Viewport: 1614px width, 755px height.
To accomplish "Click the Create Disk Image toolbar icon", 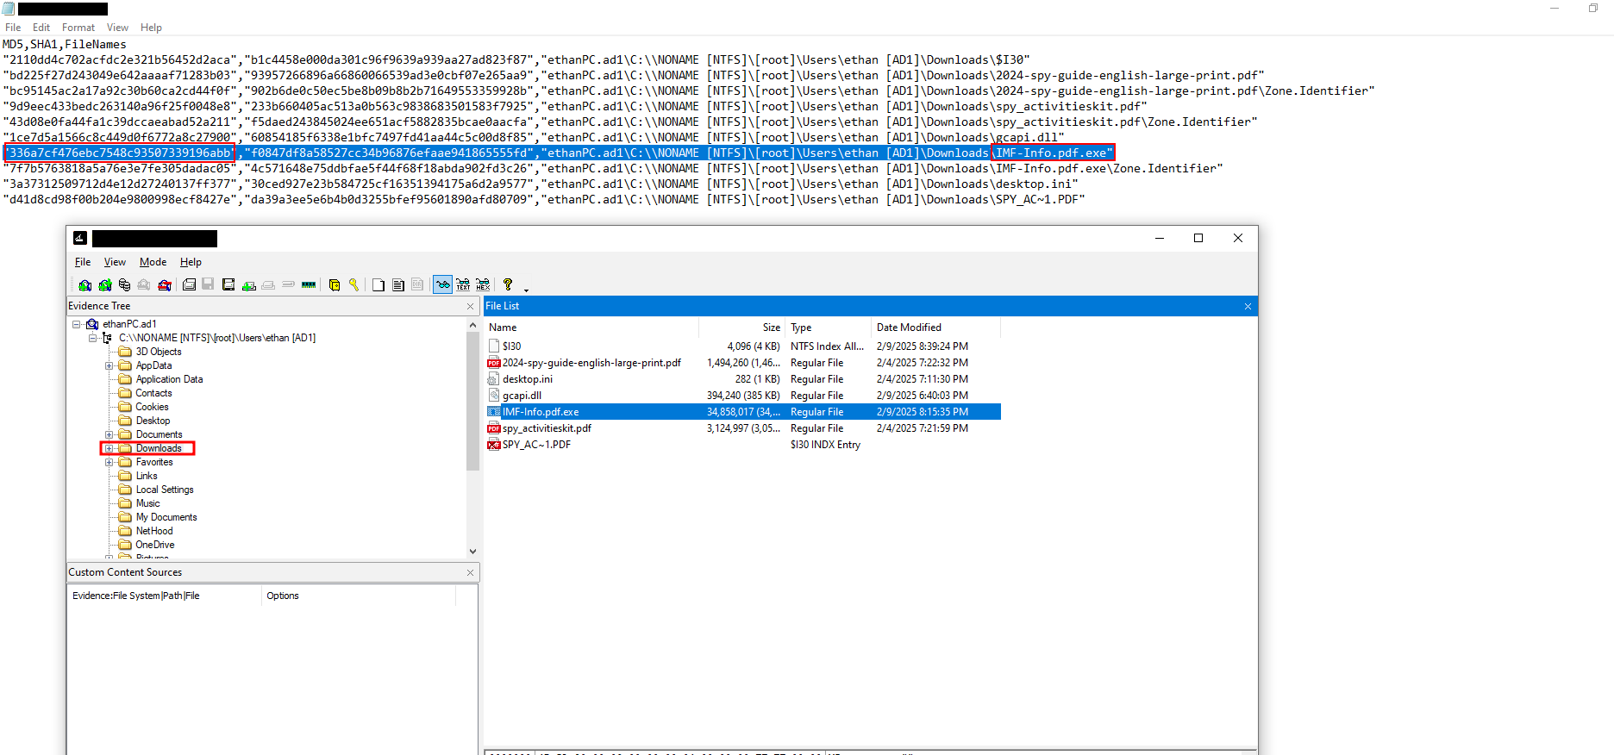I will pos(189,285).
